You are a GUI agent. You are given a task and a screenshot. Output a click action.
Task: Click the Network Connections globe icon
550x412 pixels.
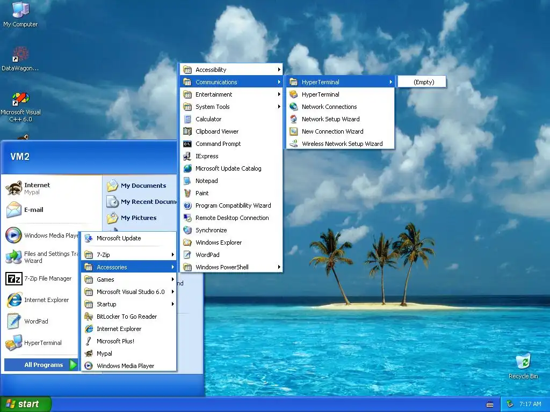point(294,107)
